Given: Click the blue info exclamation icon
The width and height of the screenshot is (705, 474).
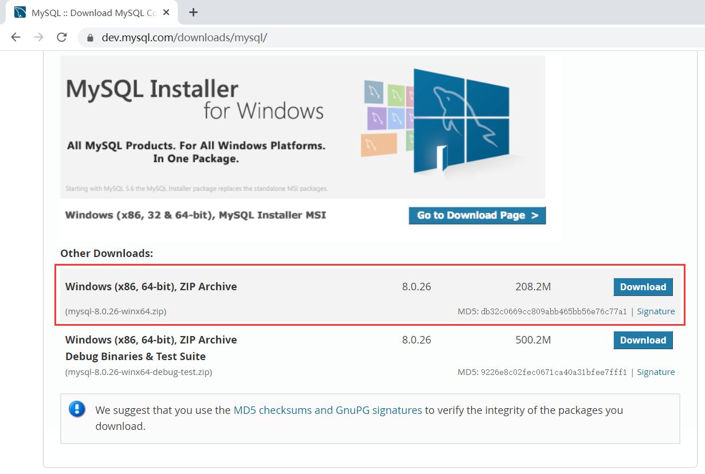Looking at the screenshot, I should (77, 409).
